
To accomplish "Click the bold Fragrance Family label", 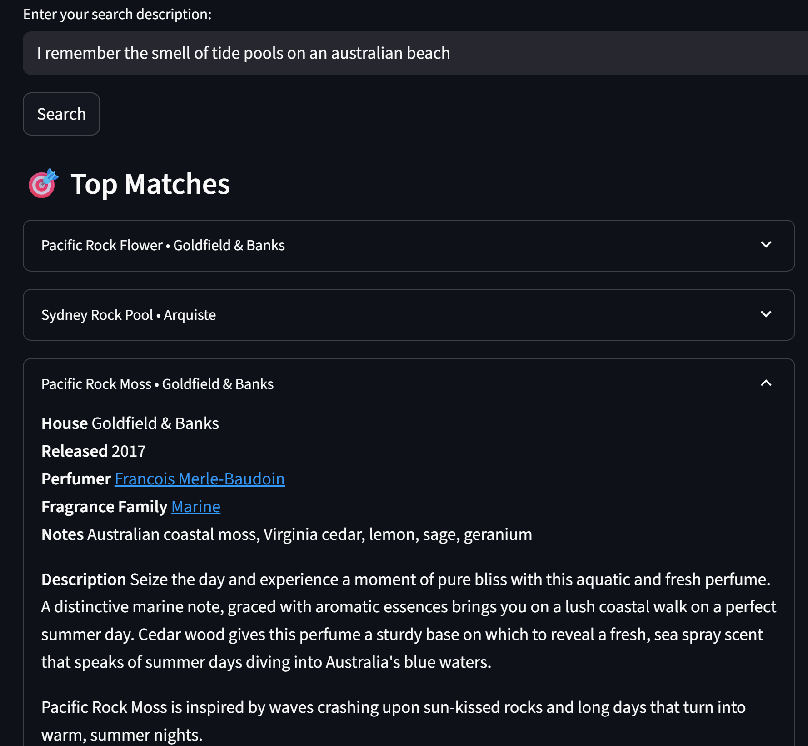I will [104, 507].
